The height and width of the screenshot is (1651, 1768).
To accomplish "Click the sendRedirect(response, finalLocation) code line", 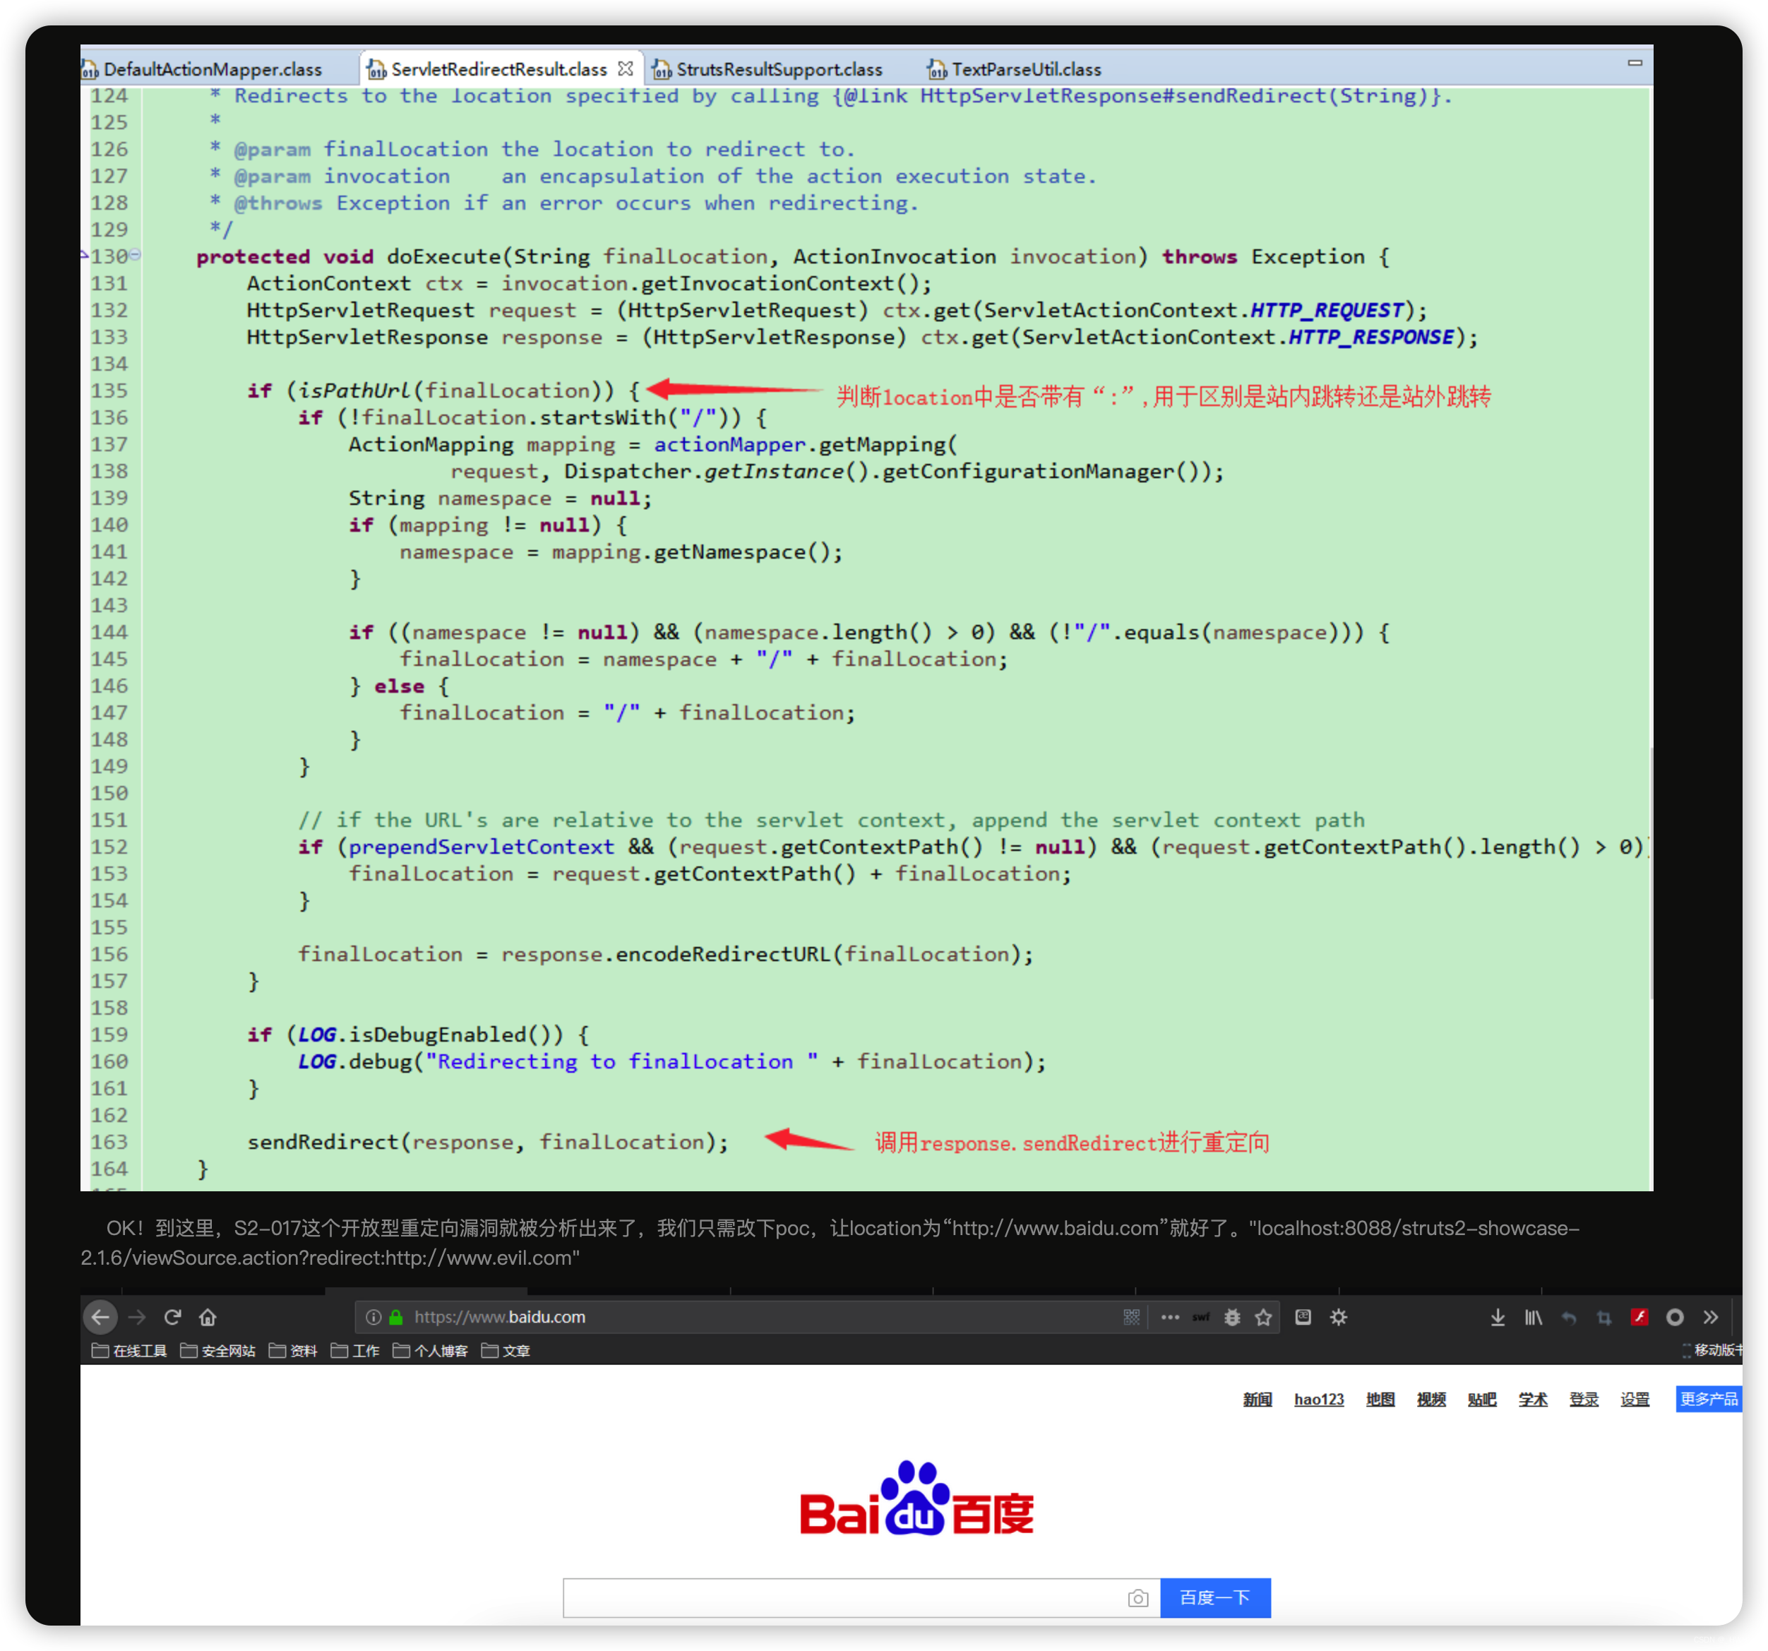I will tap(487, 1141).
